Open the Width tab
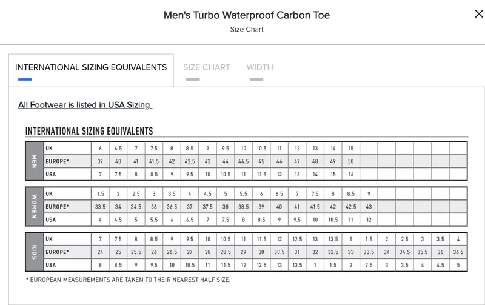Viewport: 485px width, 305px height. tap(259, 67)
